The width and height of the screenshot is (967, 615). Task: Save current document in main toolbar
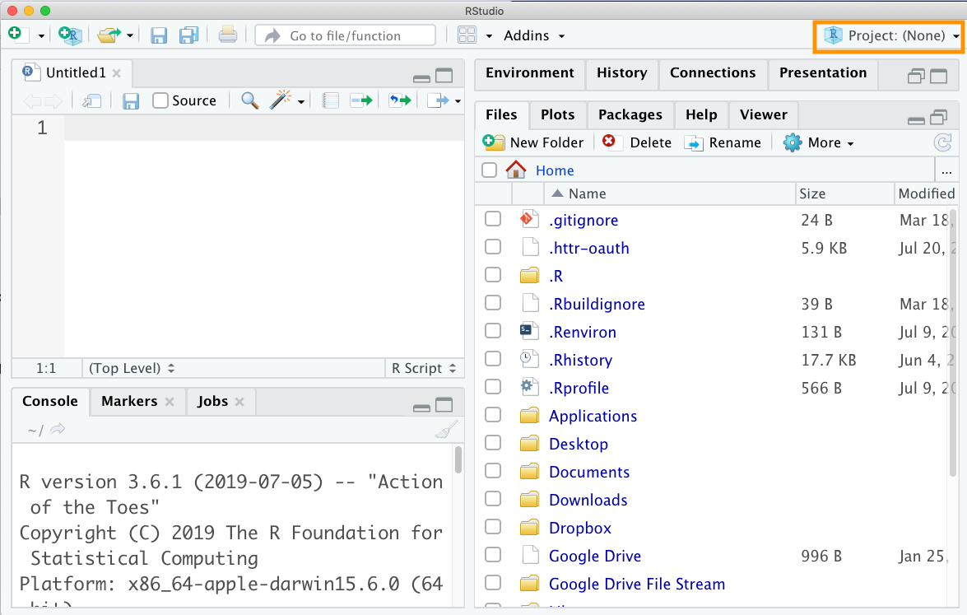[159, 35]
